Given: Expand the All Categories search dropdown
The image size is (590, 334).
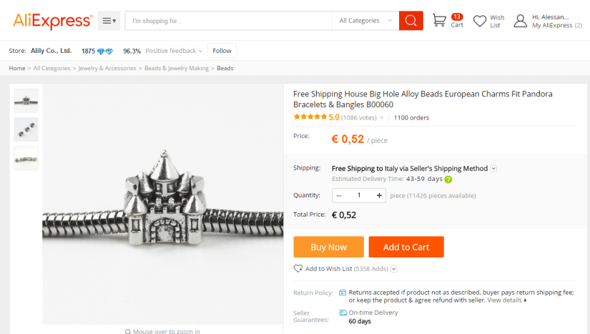Looking at the screenshot, I should click(365, 21).
